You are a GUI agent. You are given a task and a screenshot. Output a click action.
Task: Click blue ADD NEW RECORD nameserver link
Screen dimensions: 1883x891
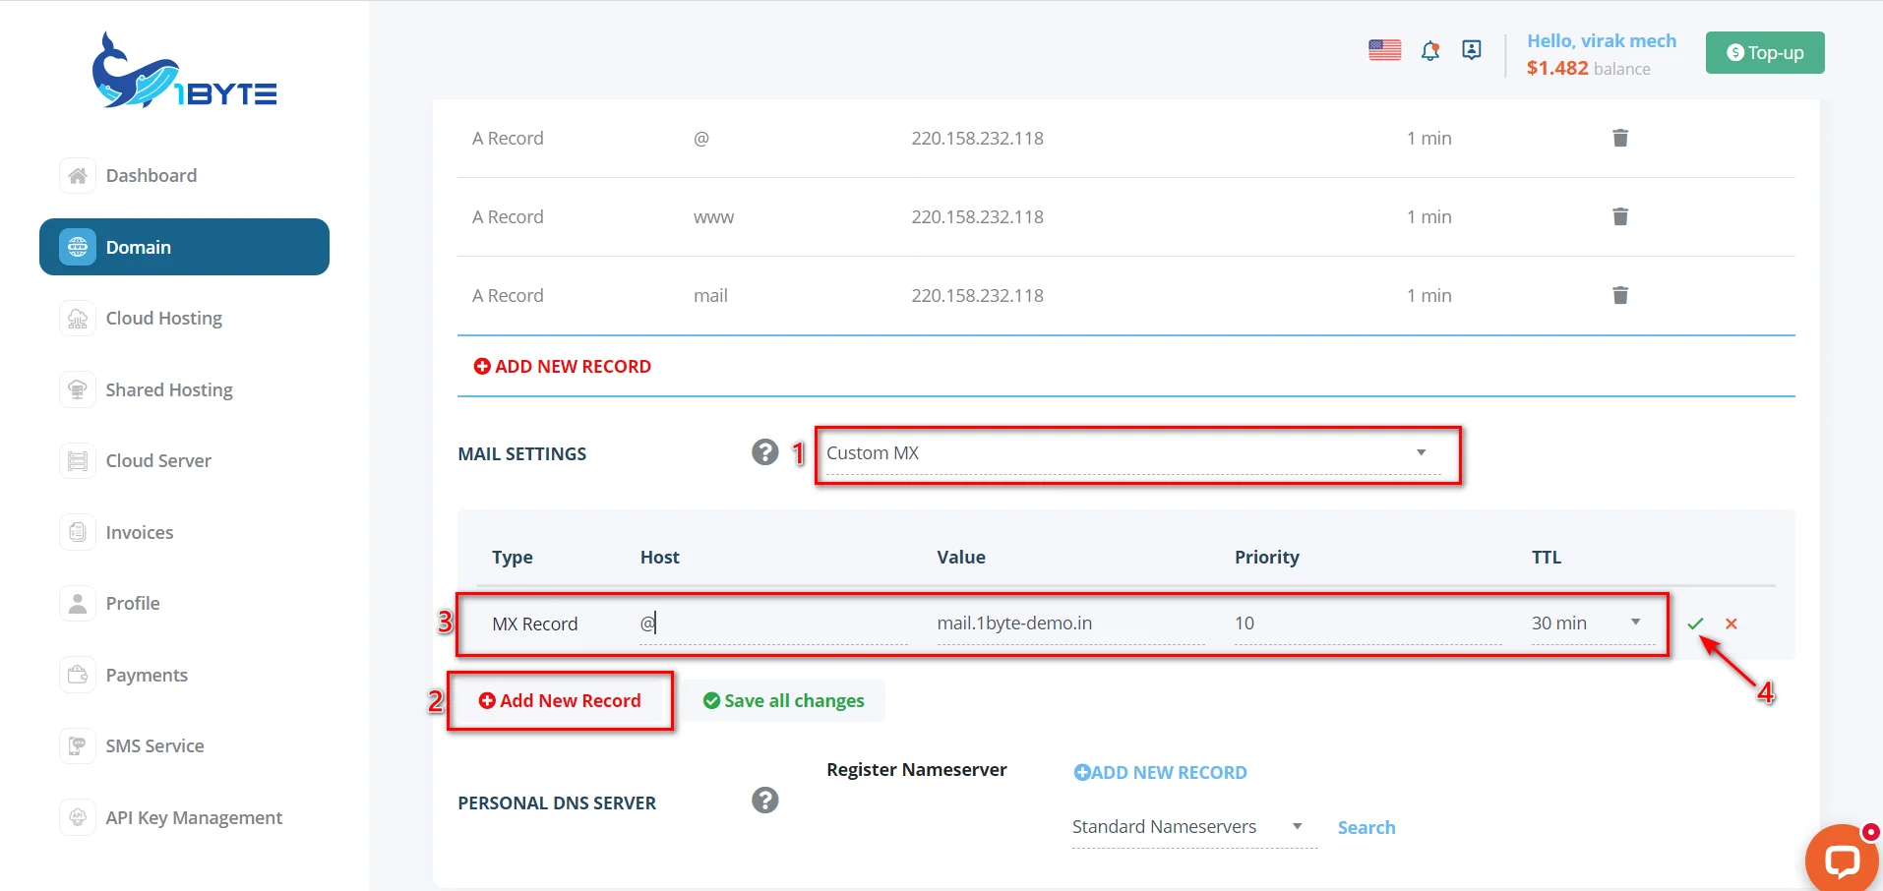point(1160,773)
